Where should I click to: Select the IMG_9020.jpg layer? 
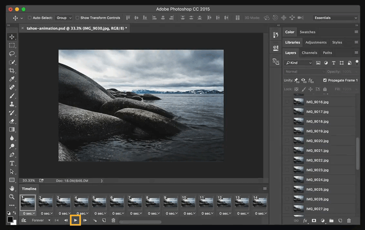point(317,141)
